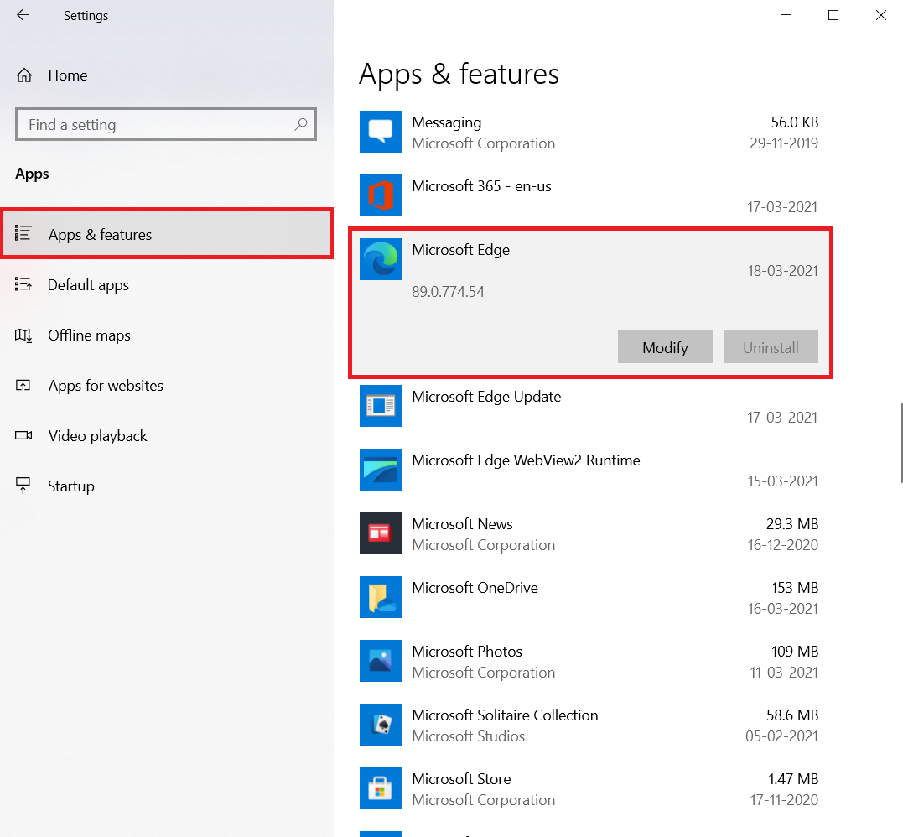
Task: Open Default apps settings
Action: (x=167, y=284)
